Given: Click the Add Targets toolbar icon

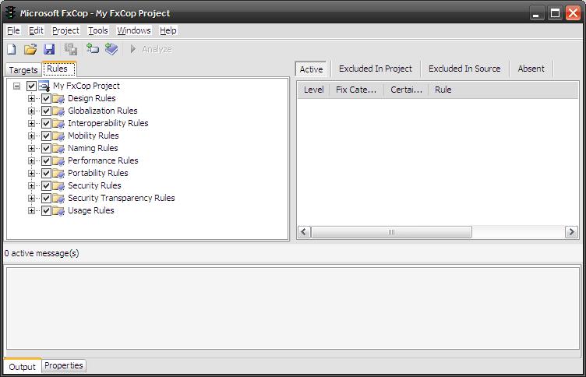Looking at the screenshot, I should 92,48.
